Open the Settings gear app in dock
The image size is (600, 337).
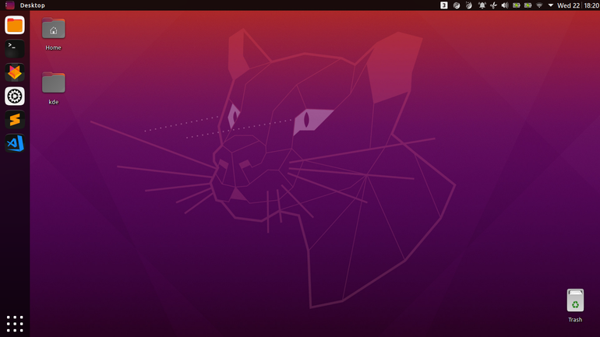click(15, 96)
